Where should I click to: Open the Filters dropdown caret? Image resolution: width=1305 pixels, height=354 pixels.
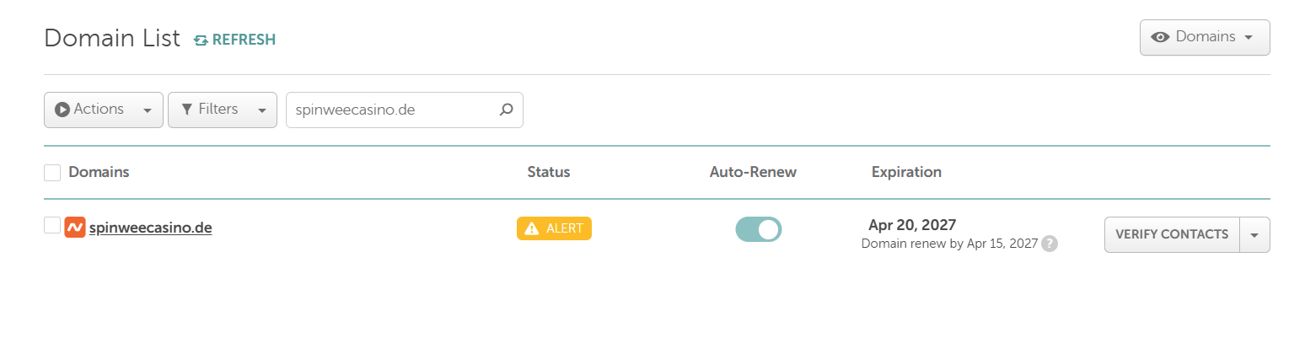tap(261, 110)
